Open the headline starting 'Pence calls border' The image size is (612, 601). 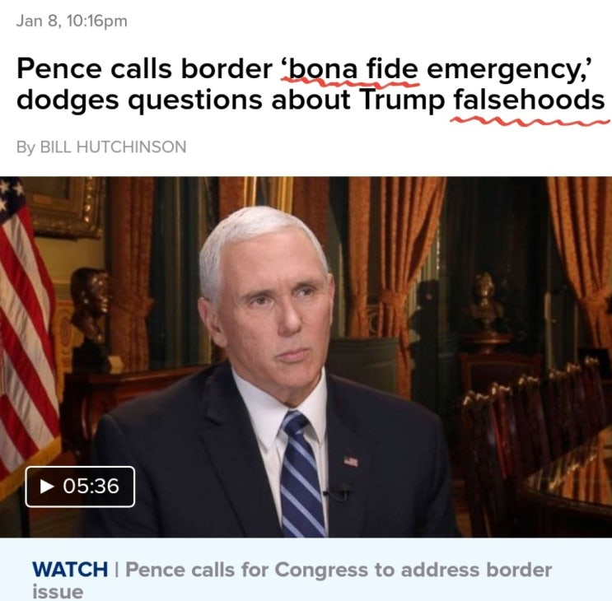coord(311,84)
